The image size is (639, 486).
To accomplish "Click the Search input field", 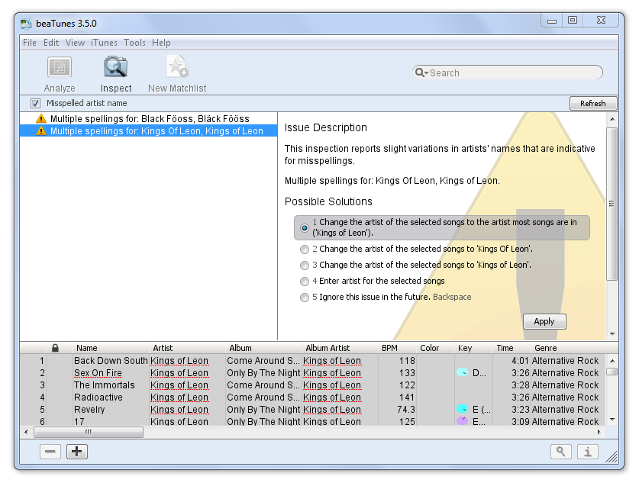I will [512, 73].
